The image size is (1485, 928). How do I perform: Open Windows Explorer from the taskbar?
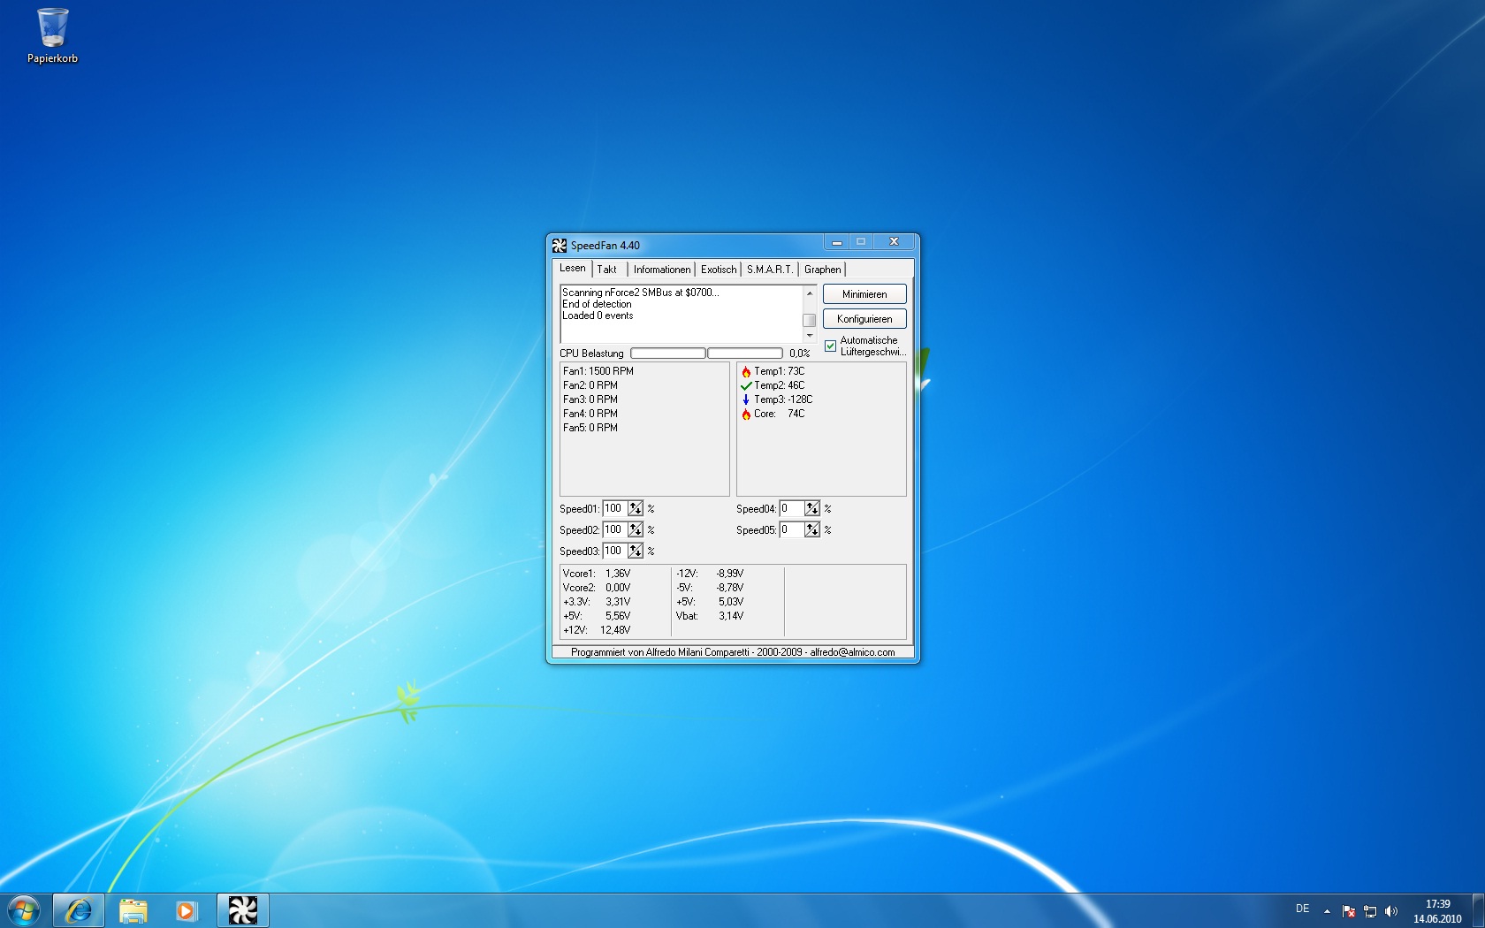coord(133,910)
